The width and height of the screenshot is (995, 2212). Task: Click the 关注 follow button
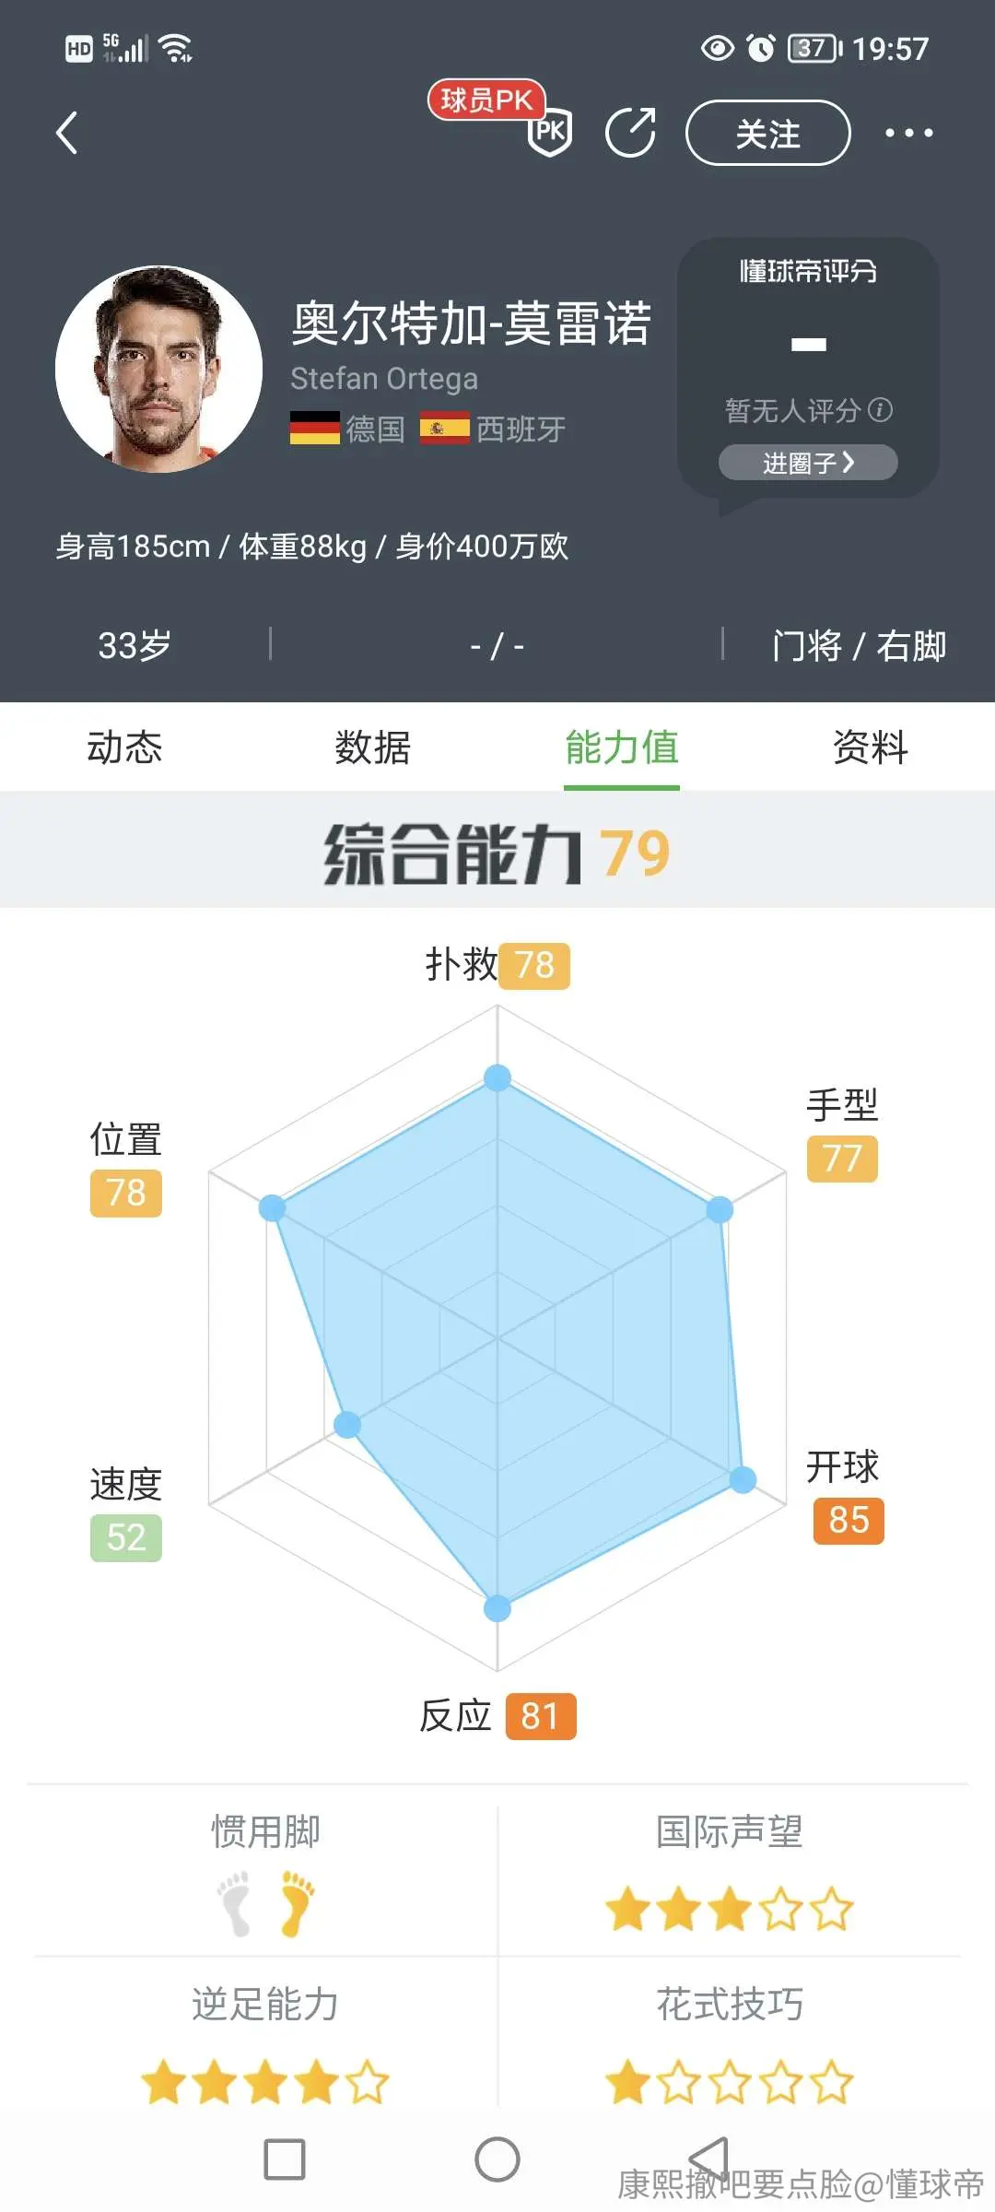tap(767, 133)
